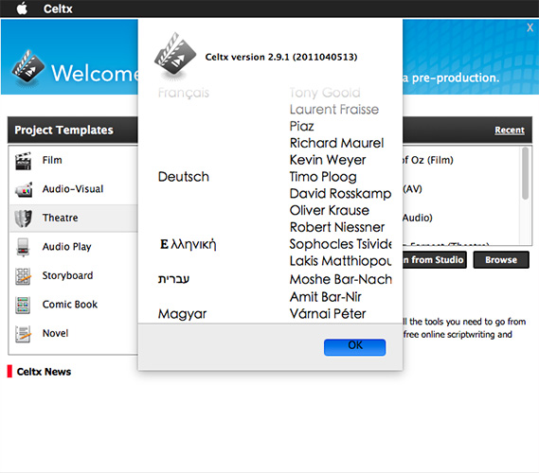Screen dimensions: 539x473
Task: Click the Celtx version 2.9.1 text
Action: pos(281,57)
